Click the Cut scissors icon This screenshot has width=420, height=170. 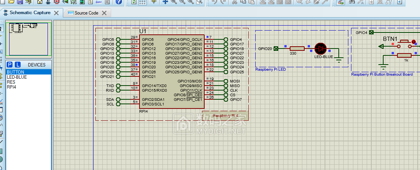235,2
